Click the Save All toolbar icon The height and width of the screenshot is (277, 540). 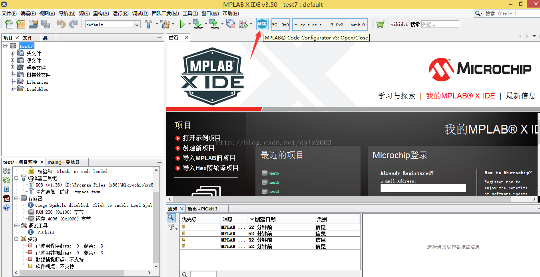click(x=46, y=24)
